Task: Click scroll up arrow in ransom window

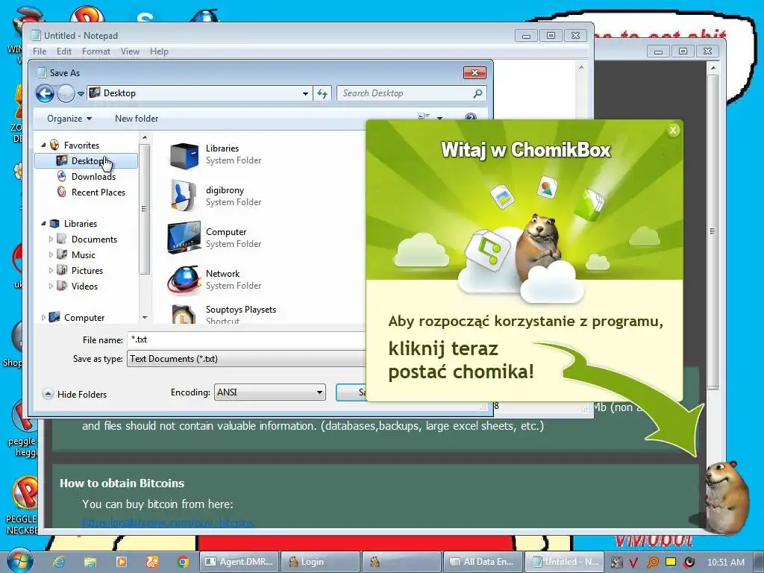Action: (713, 68)
